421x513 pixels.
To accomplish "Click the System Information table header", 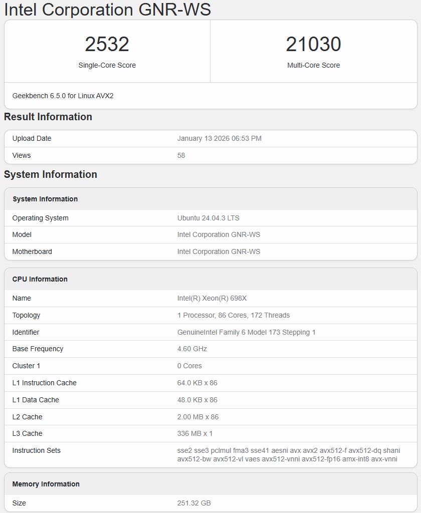I will pos(45,199).
